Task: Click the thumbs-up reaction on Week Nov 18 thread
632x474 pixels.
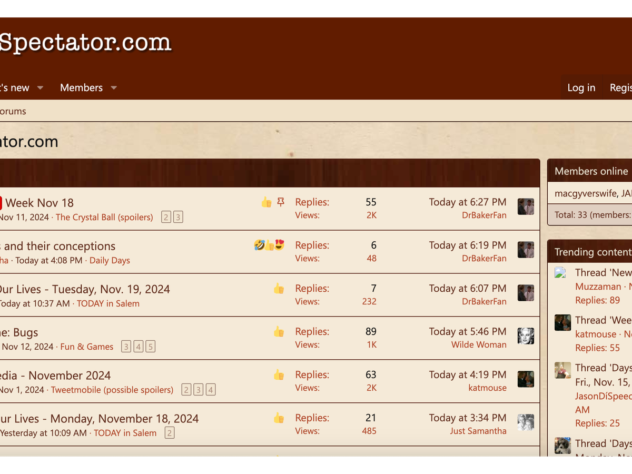Action: (x=266, y=202)
